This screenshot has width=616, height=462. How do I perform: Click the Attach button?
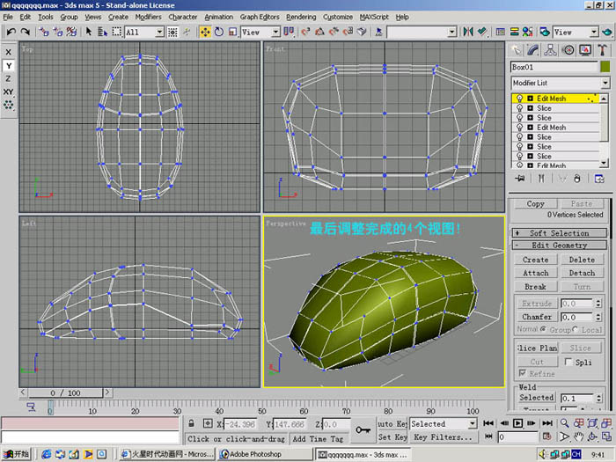[535, 273]
